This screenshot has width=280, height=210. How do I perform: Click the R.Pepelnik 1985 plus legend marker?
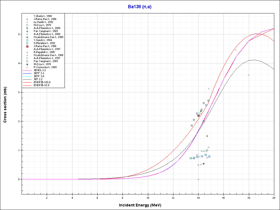27,52
